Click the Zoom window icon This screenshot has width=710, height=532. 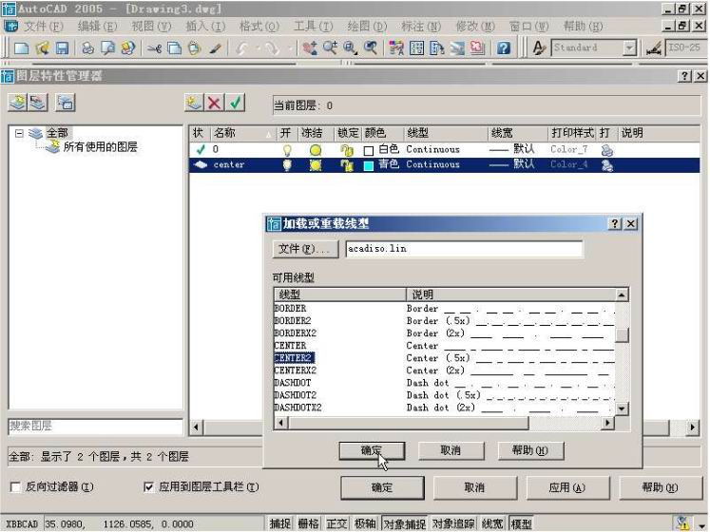tap(350, 47)
